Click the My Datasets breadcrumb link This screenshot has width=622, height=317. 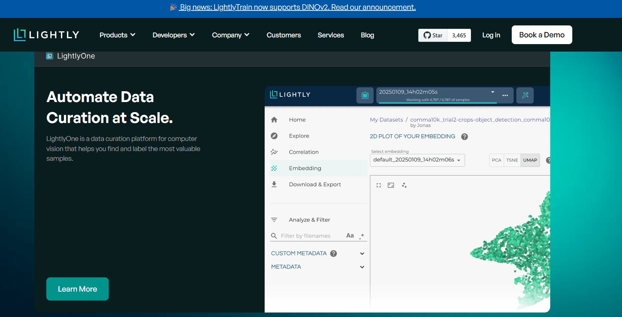[387, 120]
